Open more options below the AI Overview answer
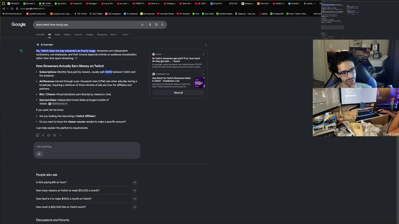This screenshot has width=399, height=224. pyautogui.click(x=60, y=135)
